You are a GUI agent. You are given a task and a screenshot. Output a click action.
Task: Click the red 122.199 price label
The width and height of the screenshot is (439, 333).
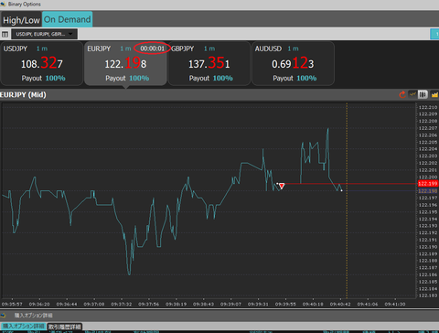click(x=427, y=184)
